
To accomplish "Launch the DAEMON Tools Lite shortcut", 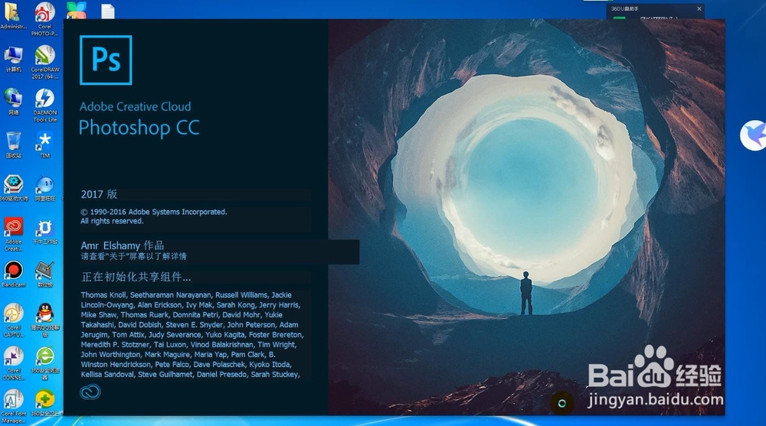I will (x=45, y=106).
